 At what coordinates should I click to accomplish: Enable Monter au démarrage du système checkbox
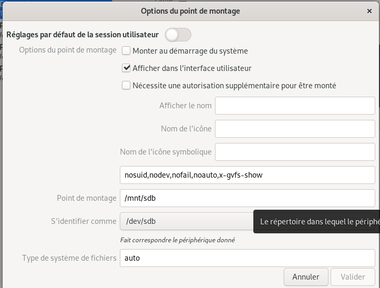(126, 51)
